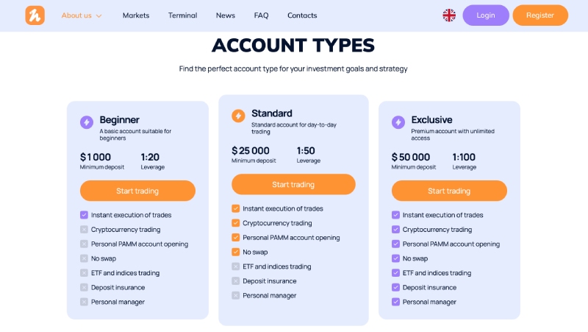Image resolution: width=588 pixels, height=332 pixels.
Task: Open the Markets menu item
Action: [x=136, y=15]
